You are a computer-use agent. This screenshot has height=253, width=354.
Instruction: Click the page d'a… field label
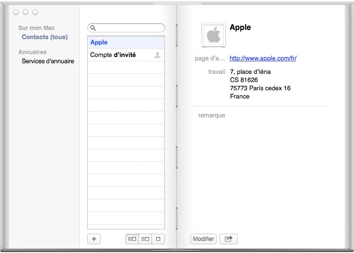(x=210, y=58)
